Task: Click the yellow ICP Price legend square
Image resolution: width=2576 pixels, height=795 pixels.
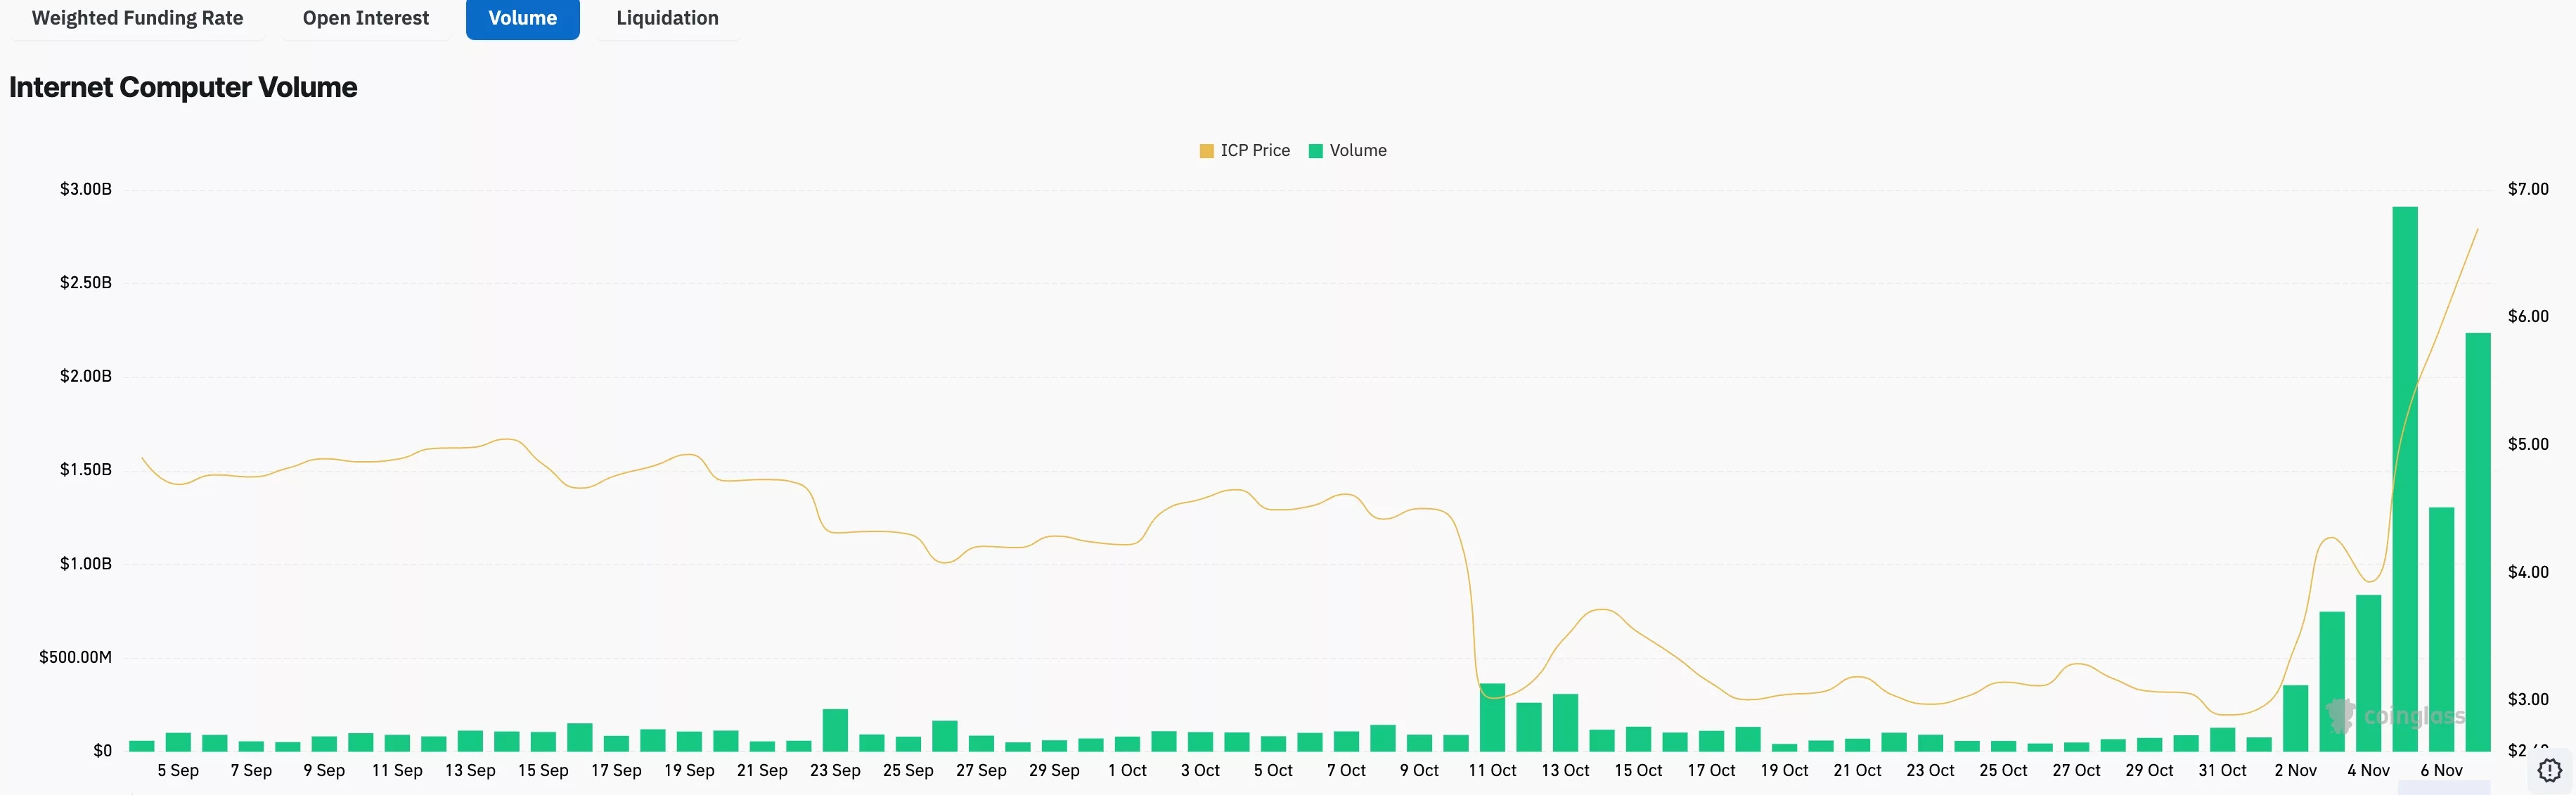Action: (1206, 150)
